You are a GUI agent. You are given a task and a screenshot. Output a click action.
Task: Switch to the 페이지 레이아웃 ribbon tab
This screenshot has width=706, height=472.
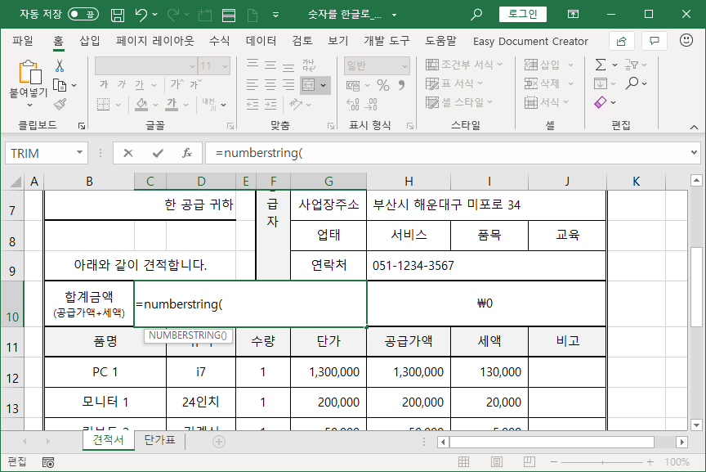coord(155,41)
